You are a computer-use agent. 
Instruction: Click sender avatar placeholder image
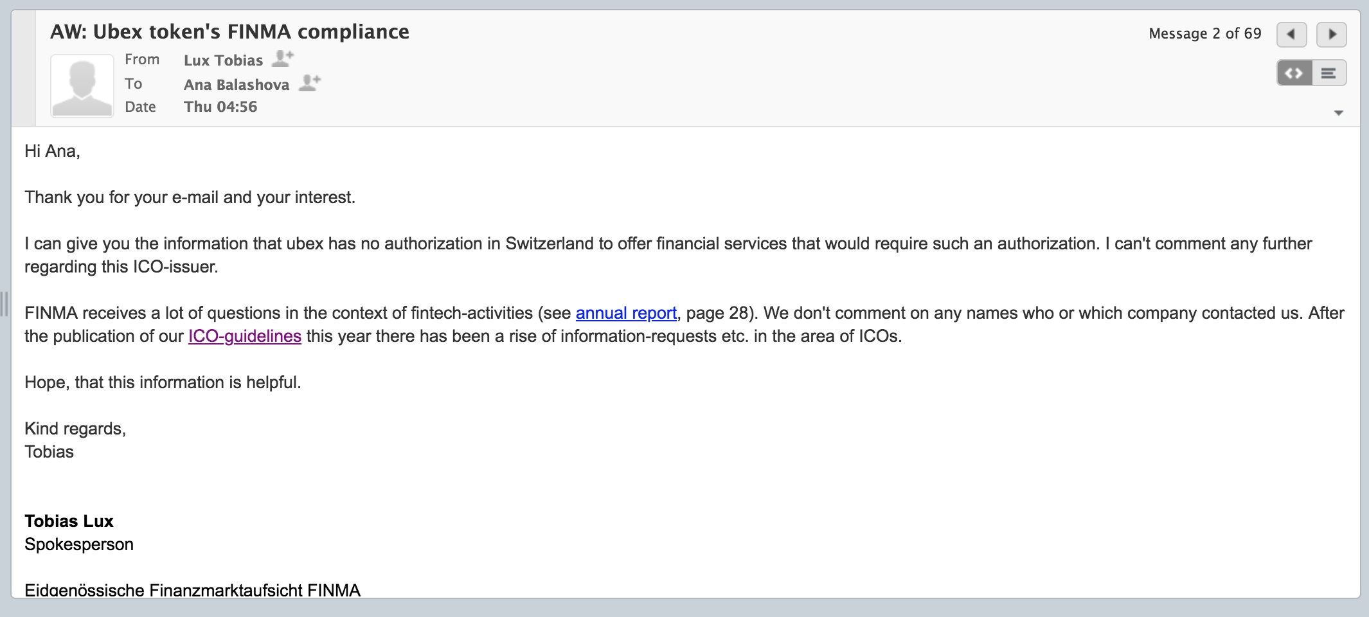click(82, 85)
